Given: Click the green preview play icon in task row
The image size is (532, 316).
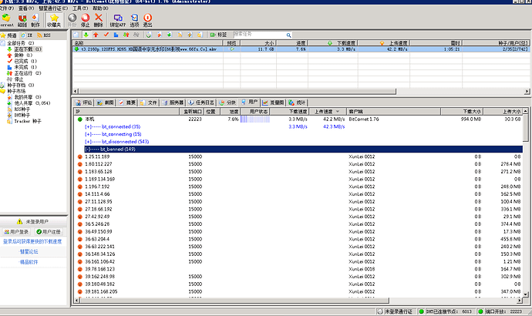Looking at the screenshot, I should click(232, 49).
